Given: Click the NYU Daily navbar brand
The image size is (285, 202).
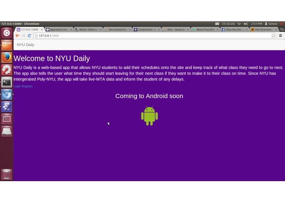Looking at the screenshot, I should [x=25, y=45].
